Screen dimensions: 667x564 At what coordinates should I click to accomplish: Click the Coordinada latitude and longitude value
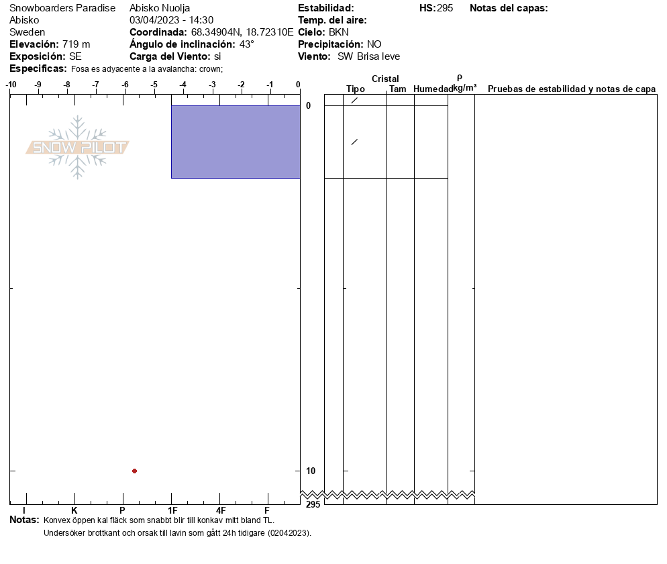tap(242, 32)
